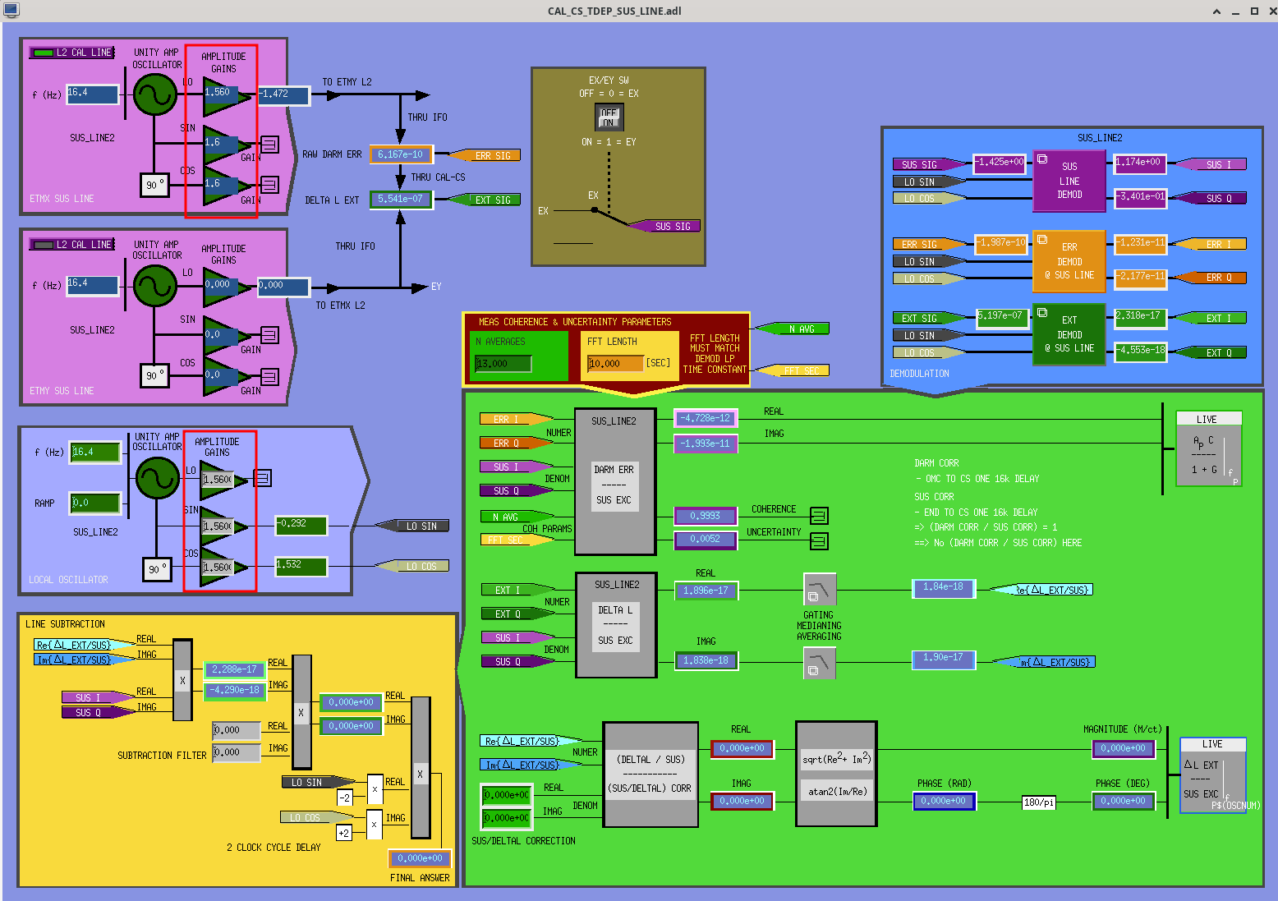The height and width of the screenshot is (901, 1278).
Task: Open gating filter icon on IMAG path
Action: pyautogui.click(x=819, y=662)
